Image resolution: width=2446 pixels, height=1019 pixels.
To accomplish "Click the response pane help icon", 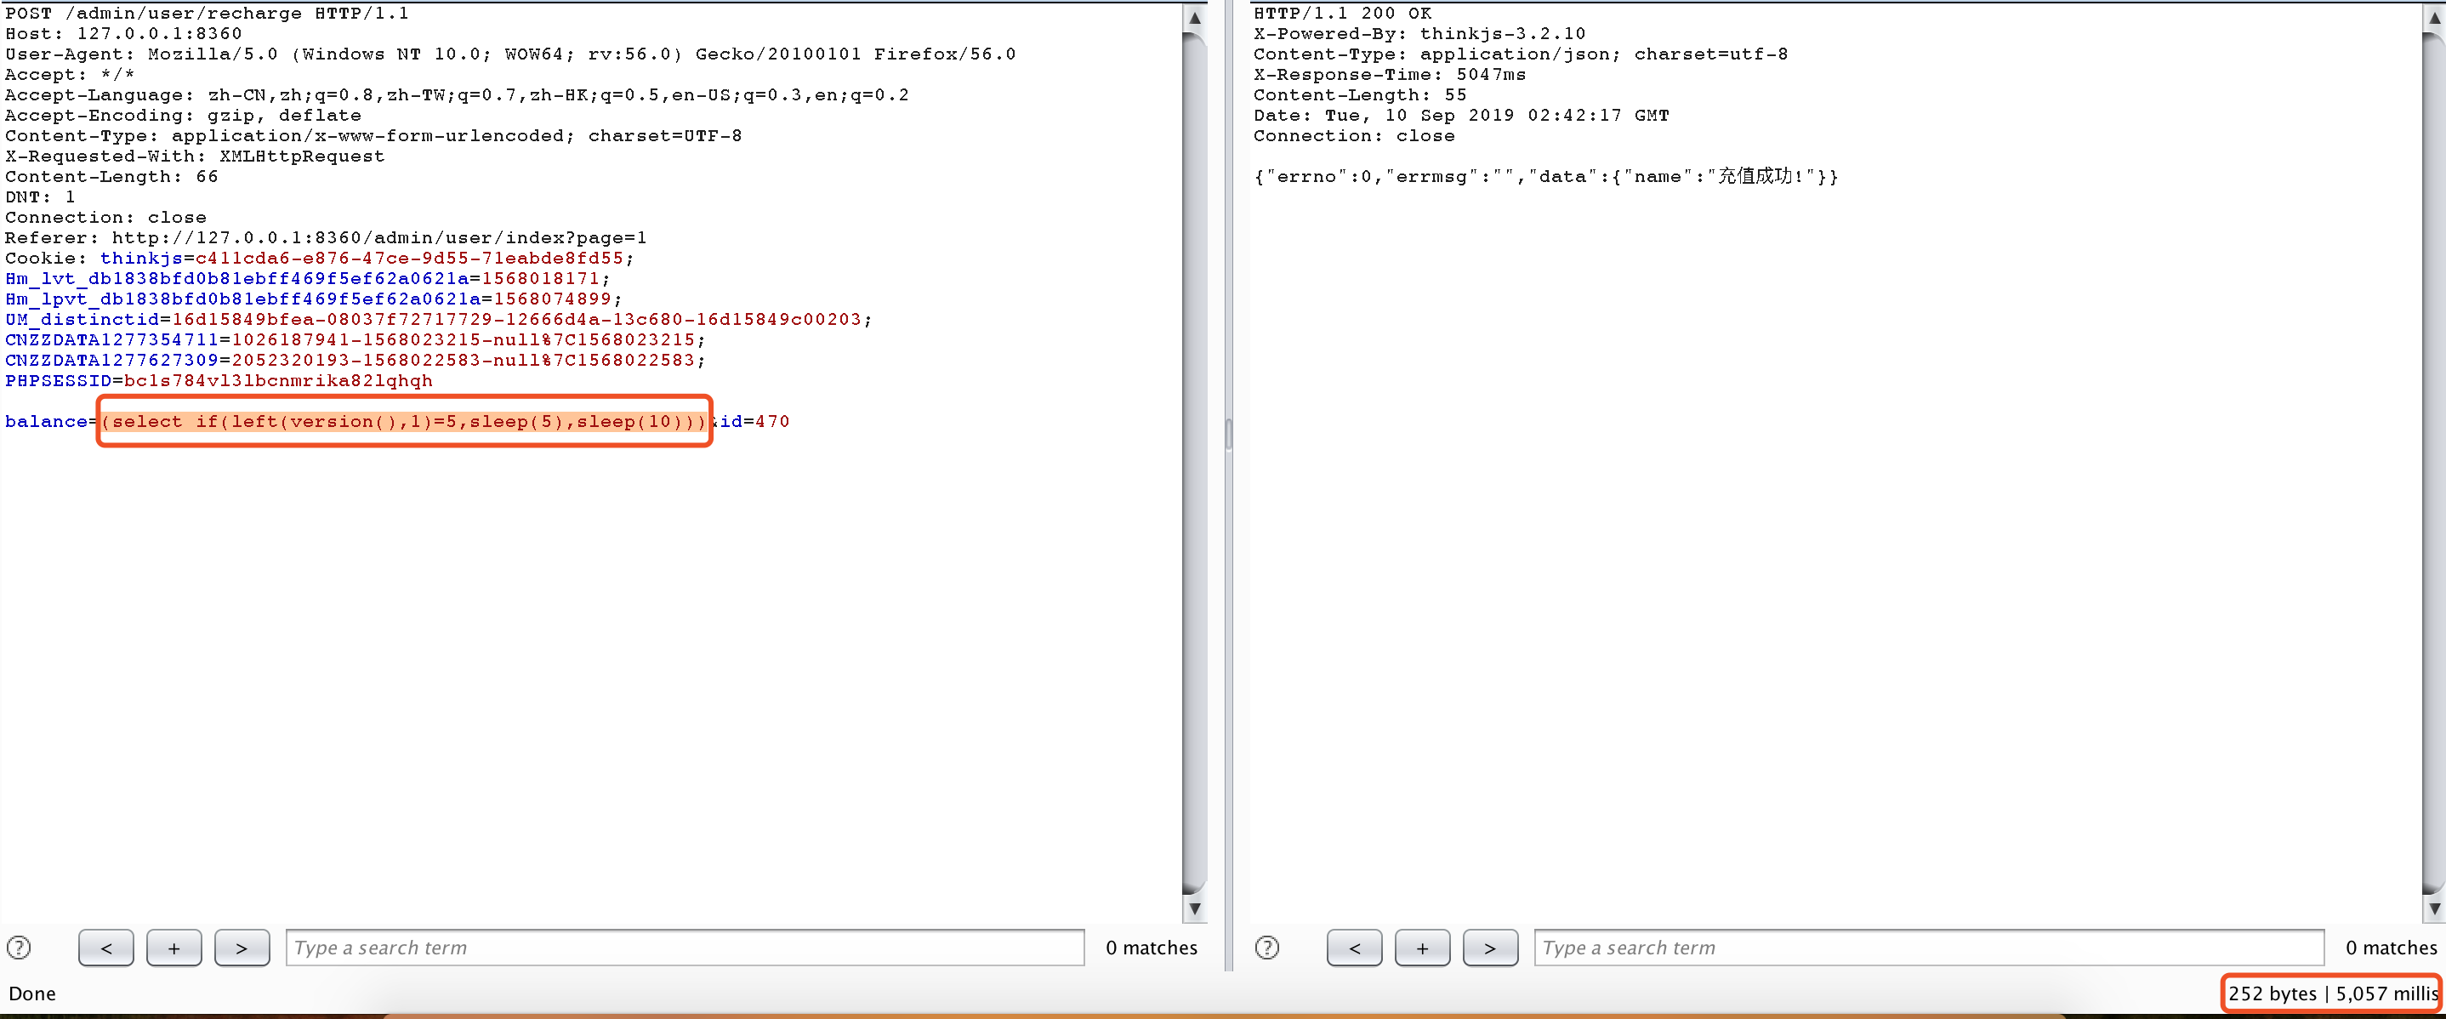I will tap(1266, 947).
